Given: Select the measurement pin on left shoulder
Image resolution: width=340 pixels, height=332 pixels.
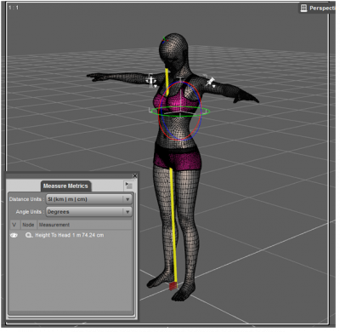Looking at the screenshot, I should click(x=151, y=81).
